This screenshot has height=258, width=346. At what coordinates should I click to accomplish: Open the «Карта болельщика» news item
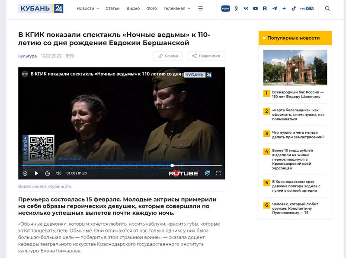click(x=298, y=114)
